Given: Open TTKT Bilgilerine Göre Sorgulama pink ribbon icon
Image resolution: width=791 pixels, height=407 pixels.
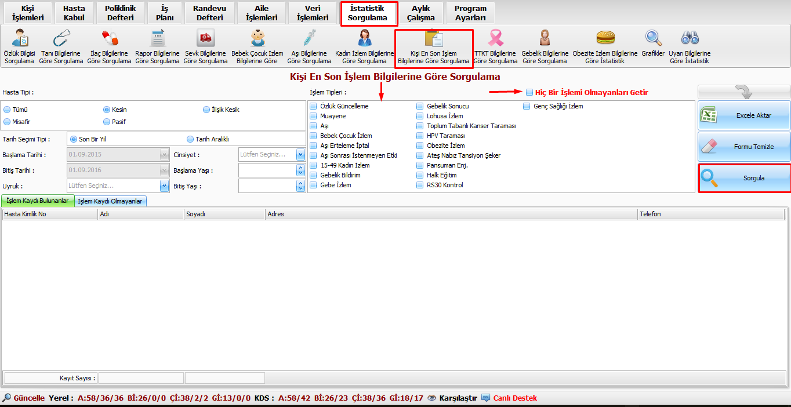Looking at the screenshot, I should tap(495, 39).
